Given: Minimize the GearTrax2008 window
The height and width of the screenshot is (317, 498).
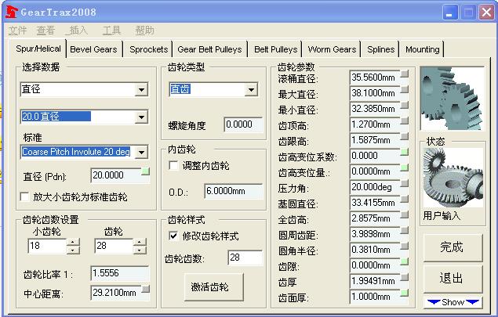Looking at the screenshot, I should tap(450, 13).
